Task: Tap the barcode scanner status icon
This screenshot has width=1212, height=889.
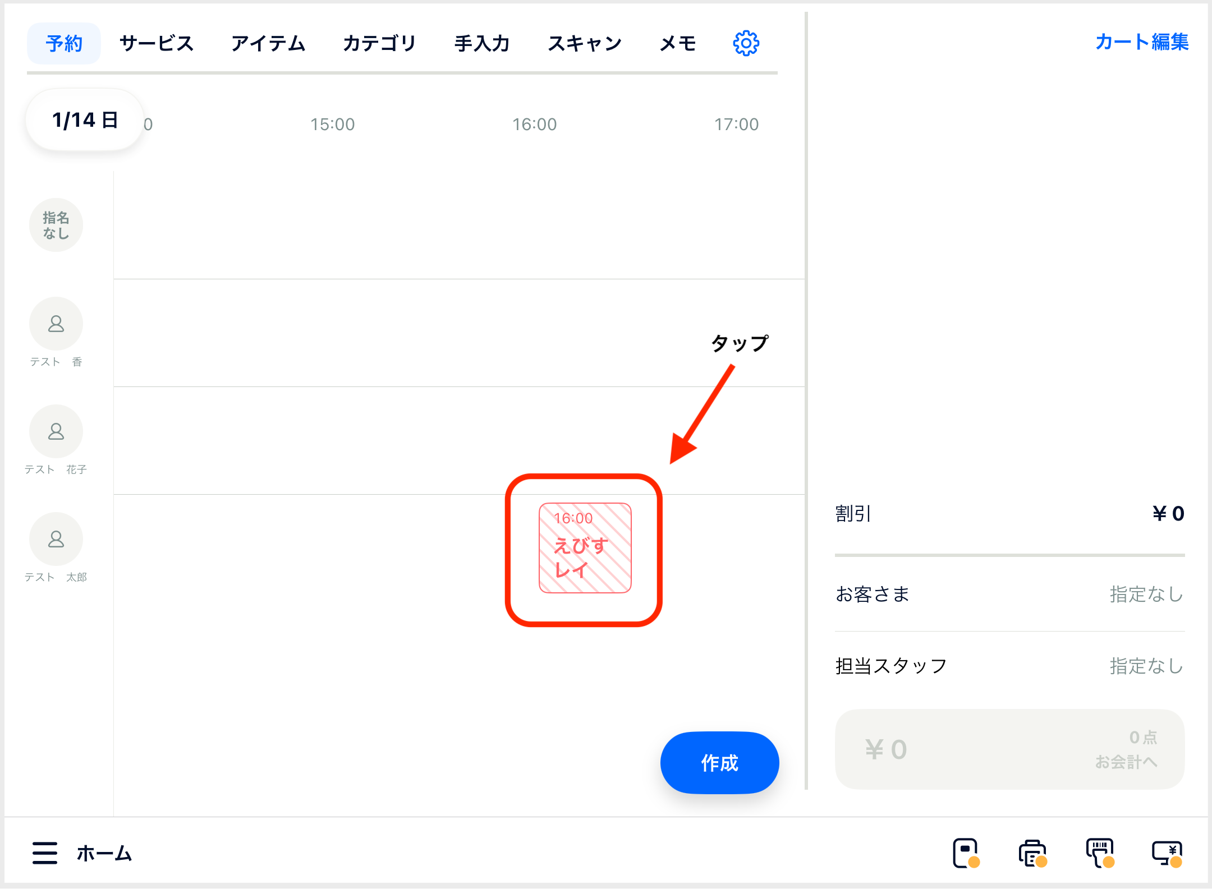Action: pos(1100,853)
